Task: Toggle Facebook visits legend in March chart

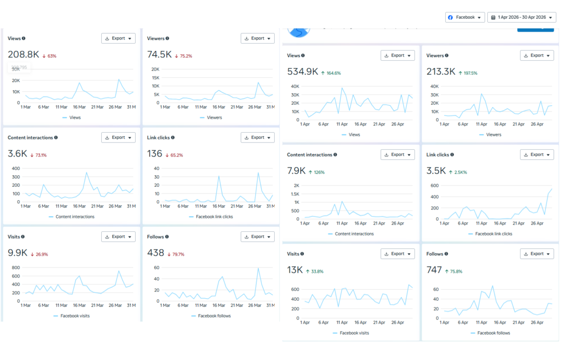Action: pos(72,316)
